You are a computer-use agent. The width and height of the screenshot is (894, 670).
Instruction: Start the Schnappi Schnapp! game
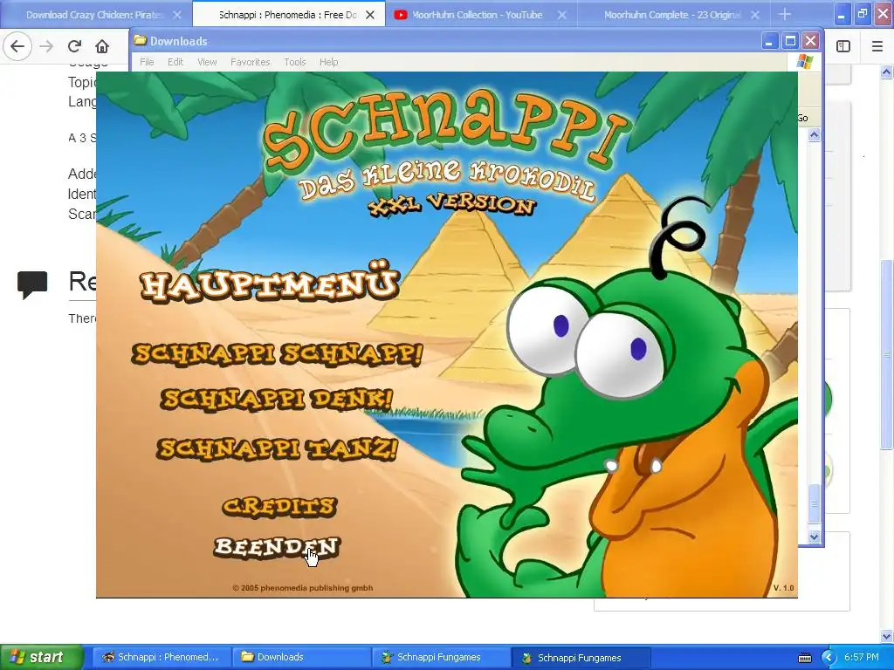[277, 354]
